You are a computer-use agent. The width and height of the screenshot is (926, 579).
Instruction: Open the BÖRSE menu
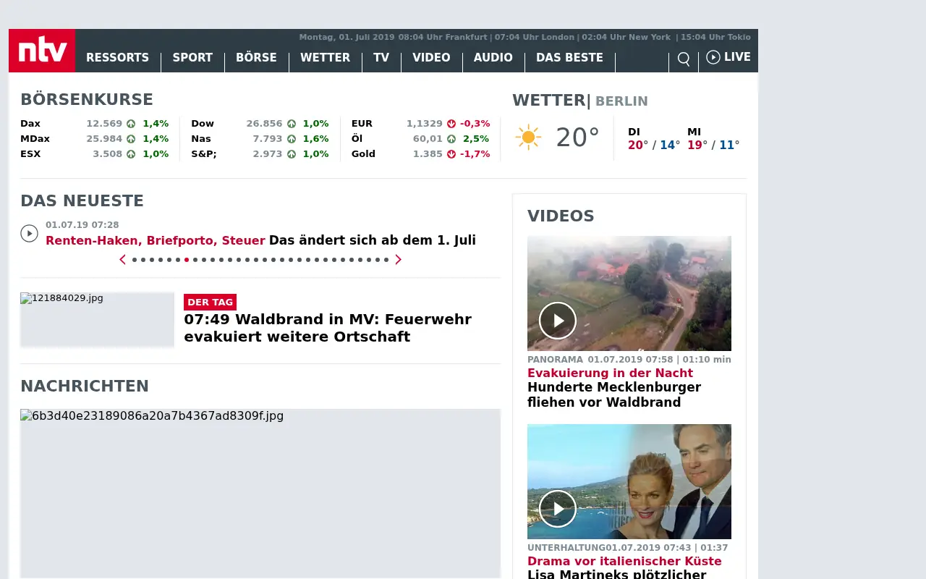tap(256, 58)
